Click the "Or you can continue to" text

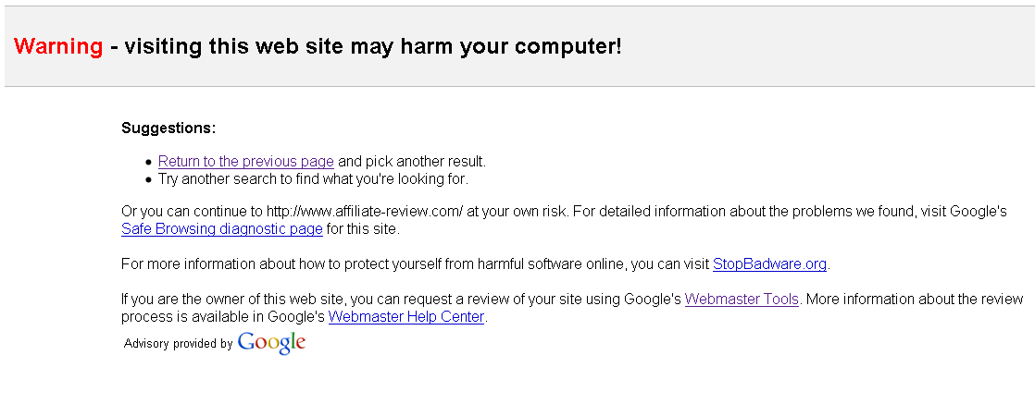193,212
